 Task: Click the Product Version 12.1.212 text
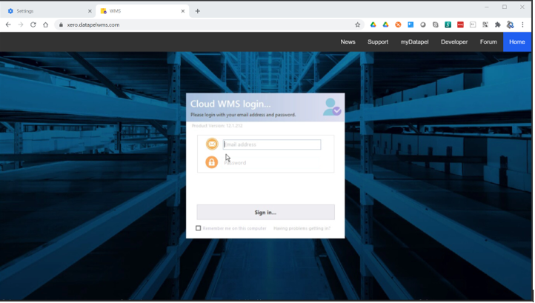[x=217, y=125]
